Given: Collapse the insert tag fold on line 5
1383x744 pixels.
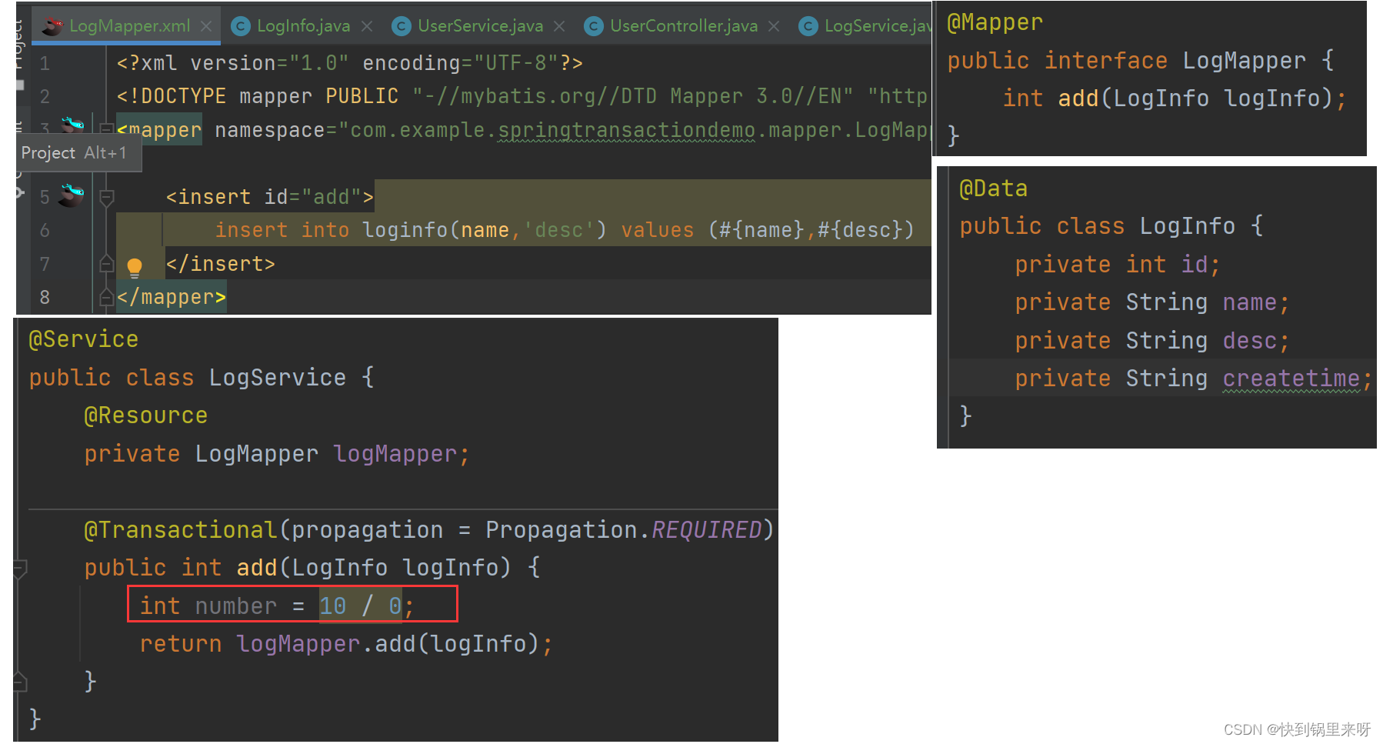Looking at the screenshot, I should 107,198.
